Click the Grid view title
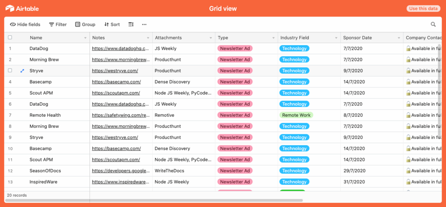This screenshot has height=207, width=446. [223, 8]
